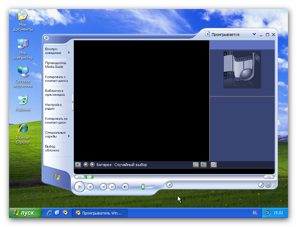Toggle the playlist pane visibility
This screenshot has height=227, width=297.
coord(214,165)
